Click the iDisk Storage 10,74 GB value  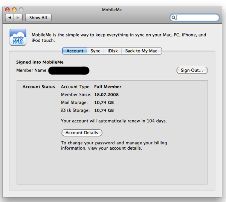tap(104, 110)
